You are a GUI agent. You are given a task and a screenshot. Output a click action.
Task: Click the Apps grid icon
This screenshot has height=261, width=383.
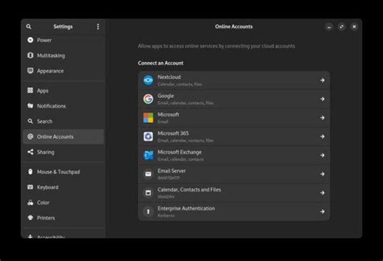(30, 90)
